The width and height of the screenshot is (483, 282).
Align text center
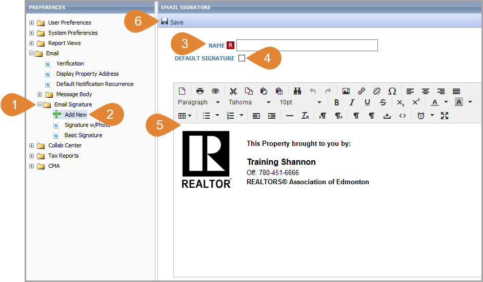[426, 91]
